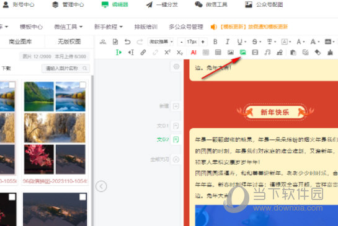Click the gear settings icon beside canvas
The height and width of the screenshot is (226, 338).
tap(176, 66)
